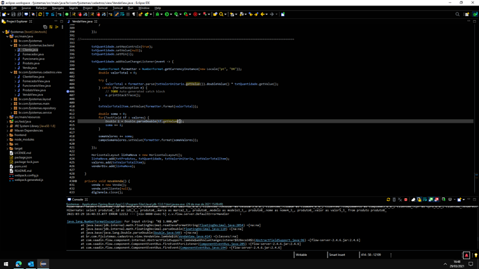Collapse All in Project Explorer
479x269 pixels.
tap(45, 27)
